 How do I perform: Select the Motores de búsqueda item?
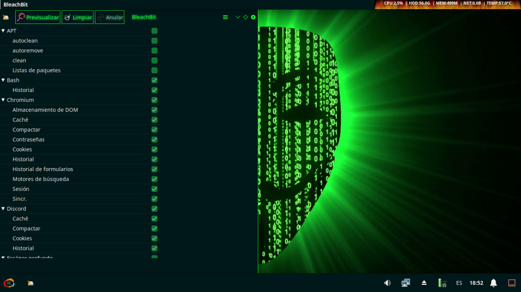pyautogui.click(x=41, y=179)
